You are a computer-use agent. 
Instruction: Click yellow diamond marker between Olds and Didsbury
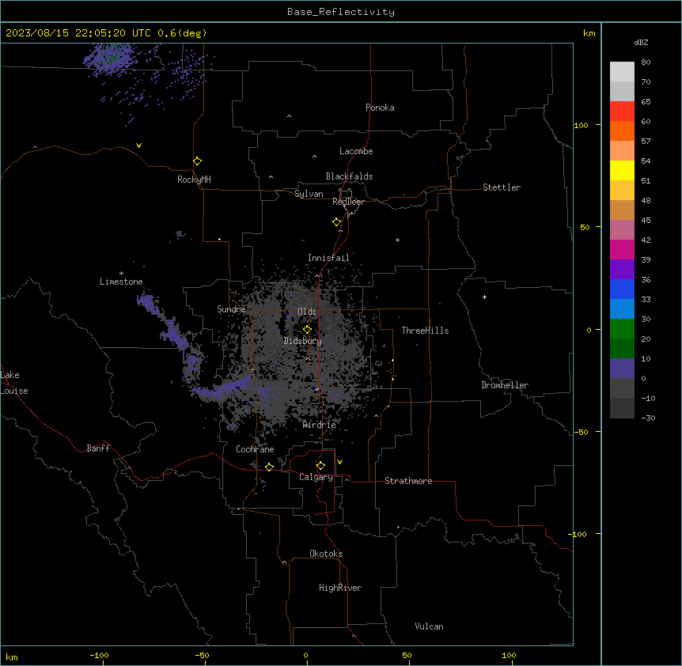[x=308, y=330]
